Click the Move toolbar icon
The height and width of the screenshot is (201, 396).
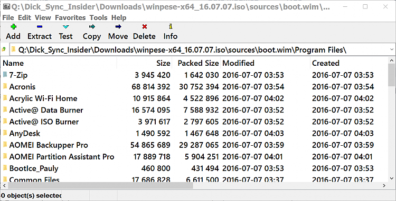pyautogui.click(x=118, y=27)
